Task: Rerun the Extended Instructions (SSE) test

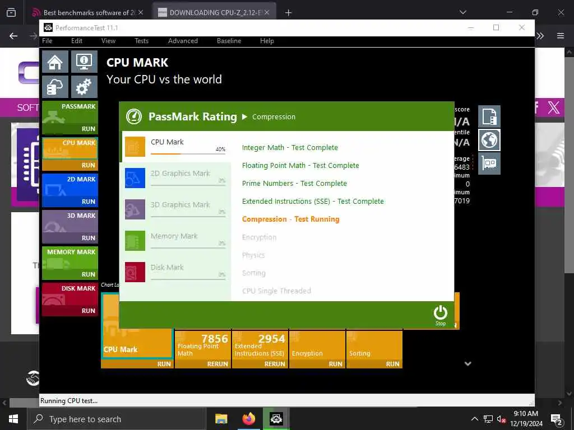Action: point(275,364)
